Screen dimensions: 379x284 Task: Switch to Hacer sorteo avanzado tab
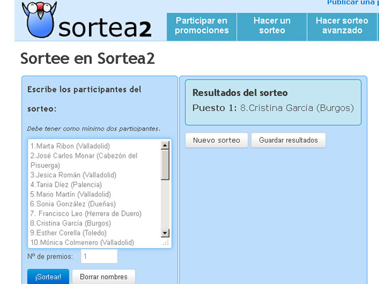point(342,26)
